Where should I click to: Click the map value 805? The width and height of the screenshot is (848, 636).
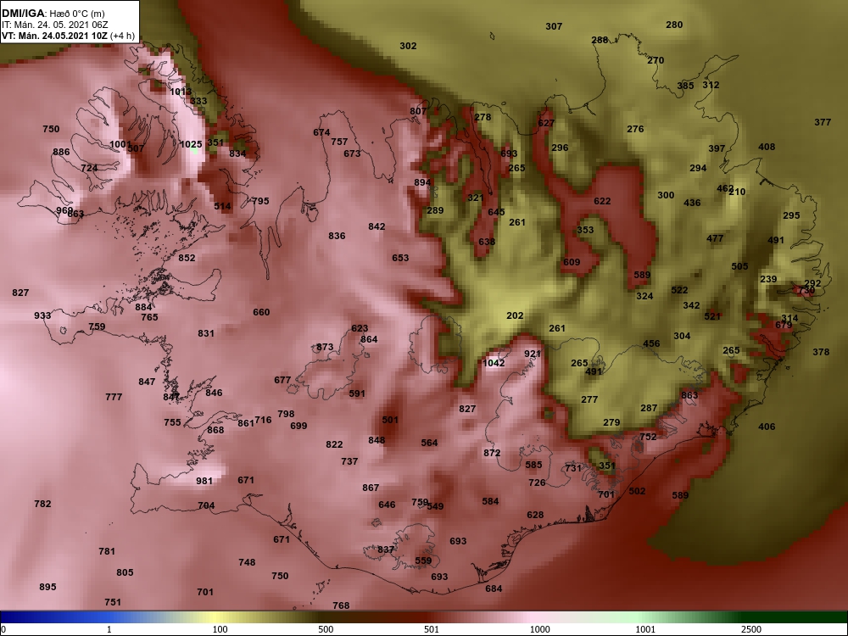[x=125, y=572]
